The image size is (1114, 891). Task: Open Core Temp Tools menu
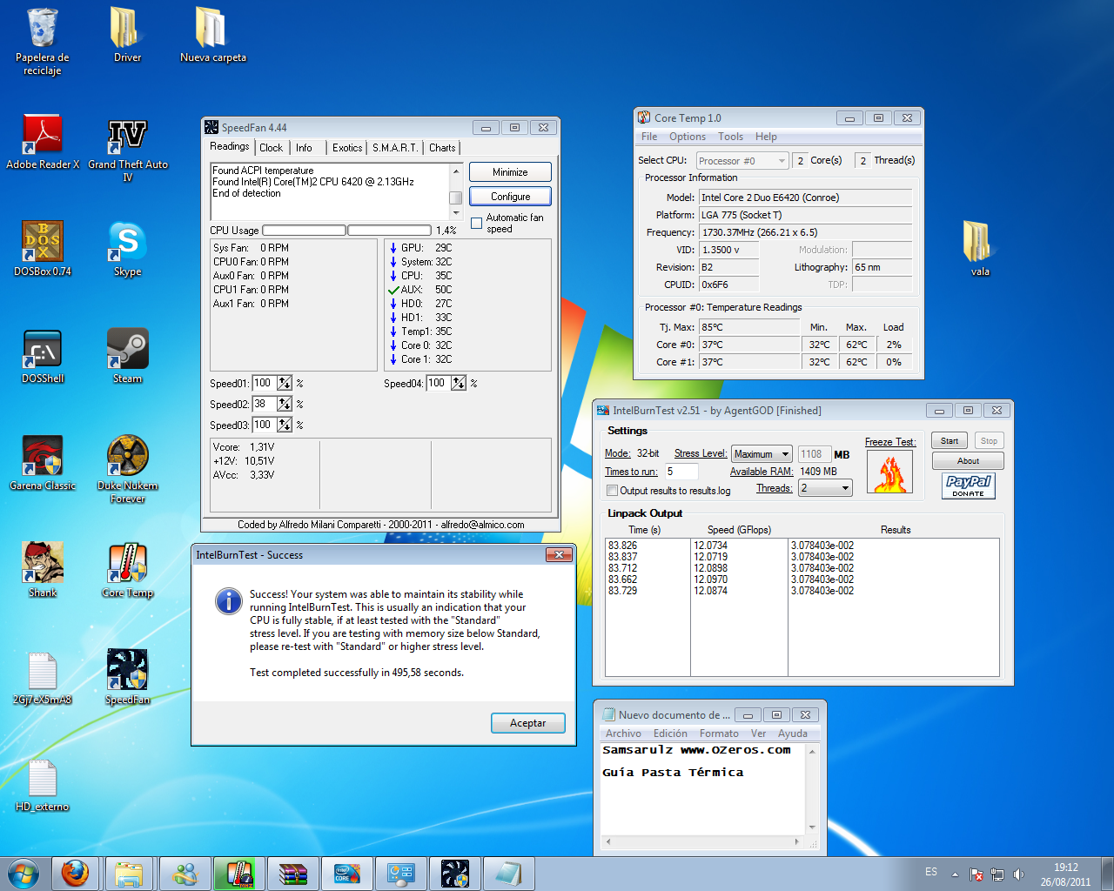coord(730,137)
